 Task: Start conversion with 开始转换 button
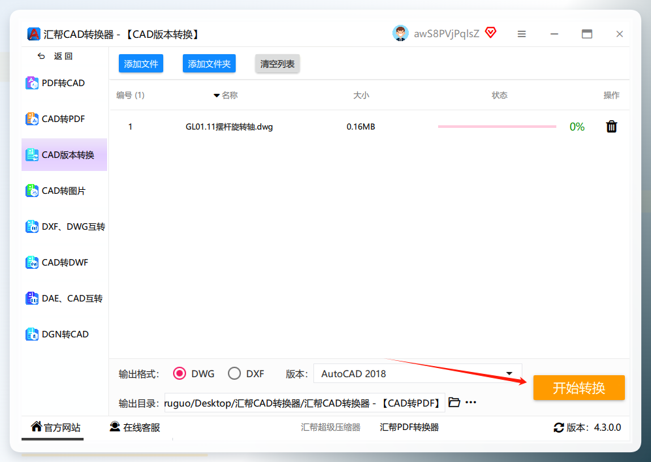click(579, 388)
